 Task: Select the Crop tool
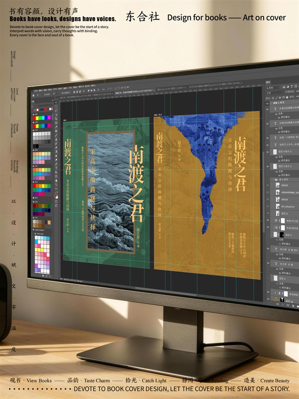coord(56,118)
